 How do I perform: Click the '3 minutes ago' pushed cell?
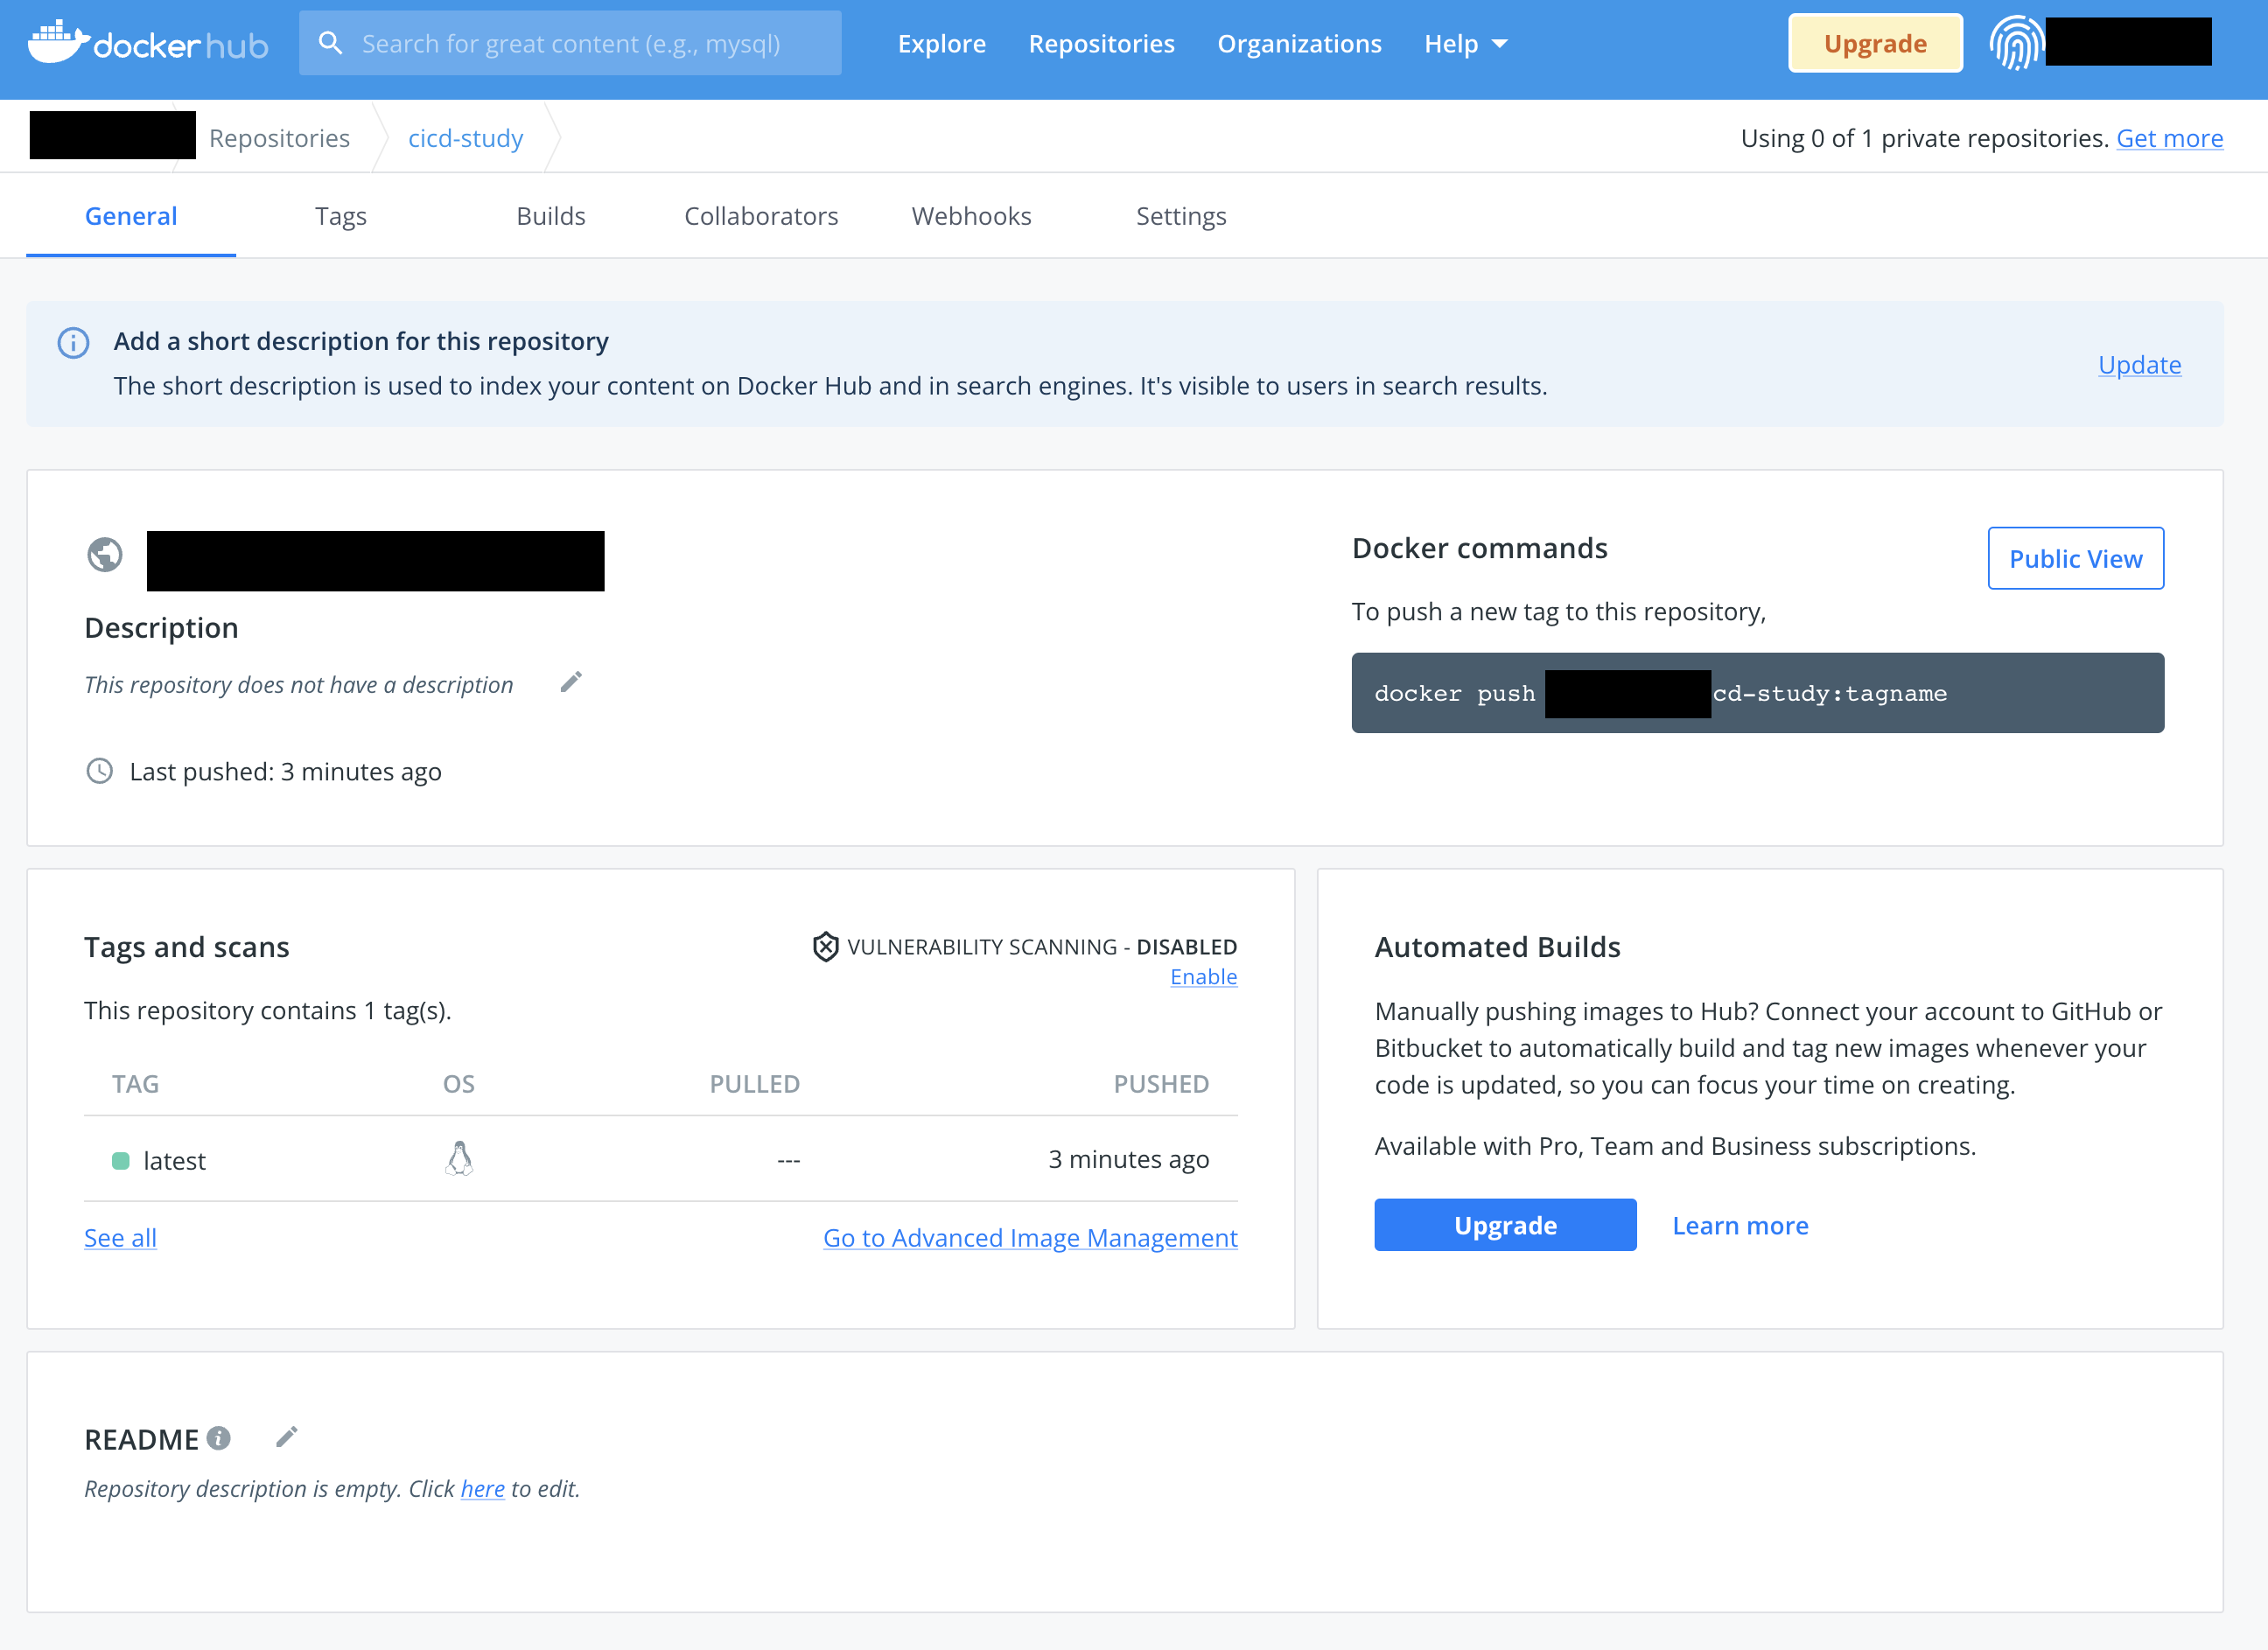click(1128, 1159)
